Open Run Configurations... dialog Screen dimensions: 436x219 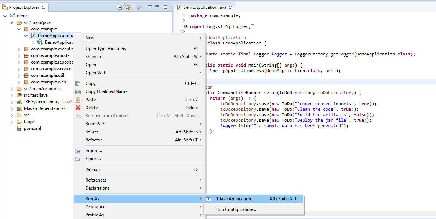pyautogui.click(x=253, y=209)
